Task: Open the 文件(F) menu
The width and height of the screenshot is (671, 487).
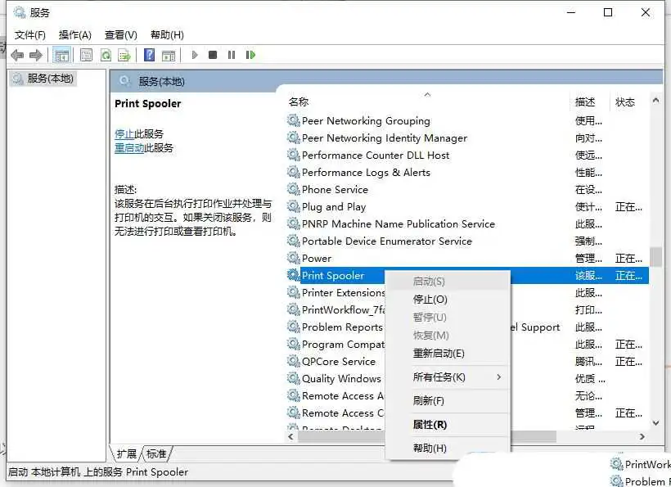Action: tap(30, 35)
